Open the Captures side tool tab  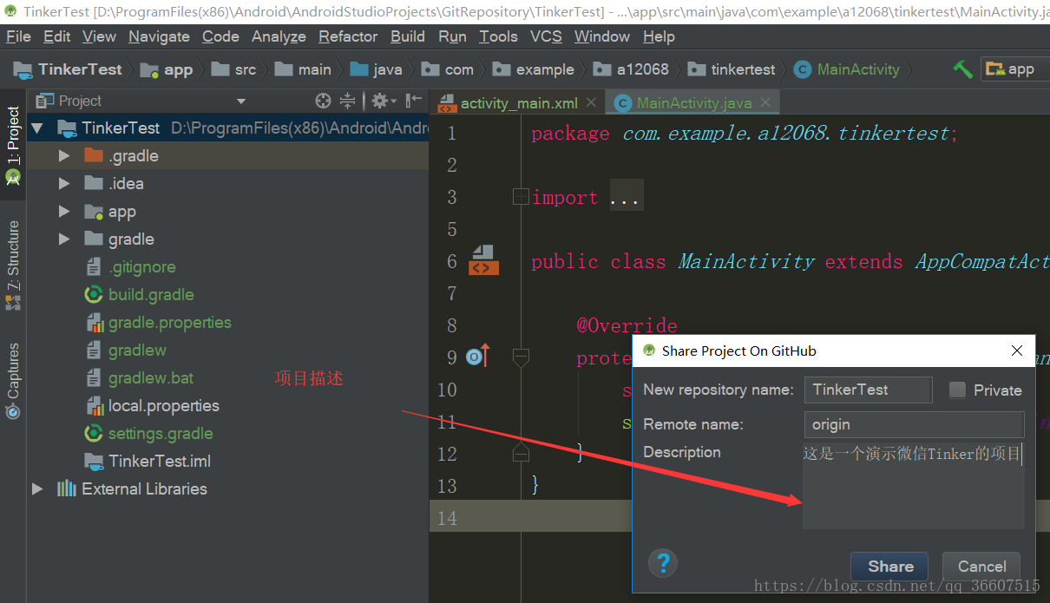coord(13,380)
